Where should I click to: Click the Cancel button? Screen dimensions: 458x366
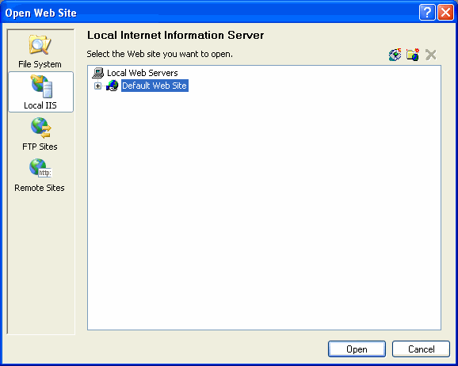point(421,349)
